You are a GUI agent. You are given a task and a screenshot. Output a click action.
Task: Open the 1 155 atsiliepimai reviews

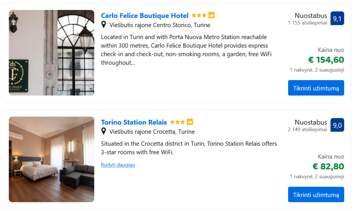pyautogui.click(x=307, y=23)
